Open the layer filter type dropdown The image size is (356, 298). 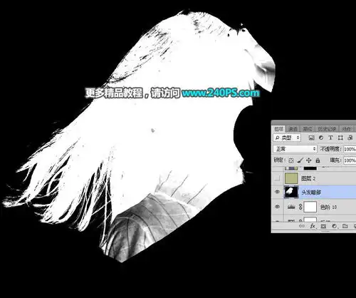click(x=287, y=138)
